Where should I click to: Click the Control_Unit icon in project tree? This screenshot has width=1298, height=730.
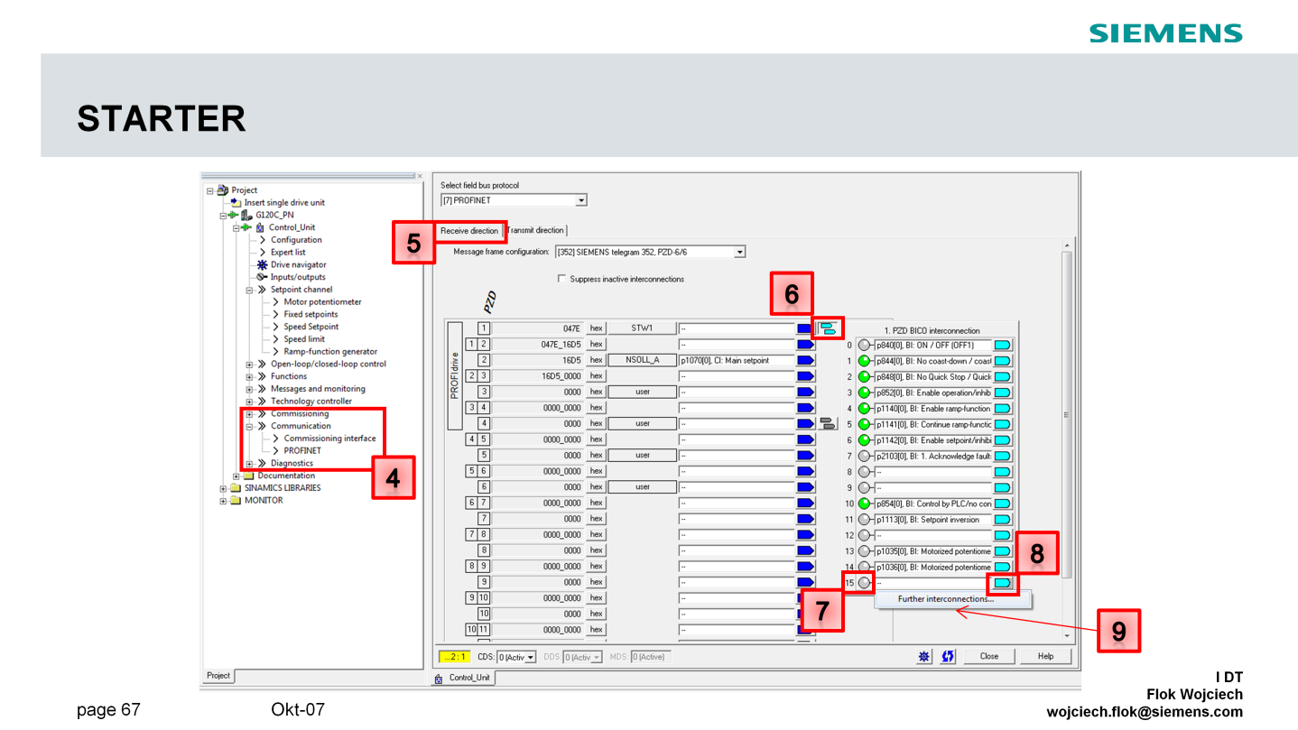(x=261, y=227)
